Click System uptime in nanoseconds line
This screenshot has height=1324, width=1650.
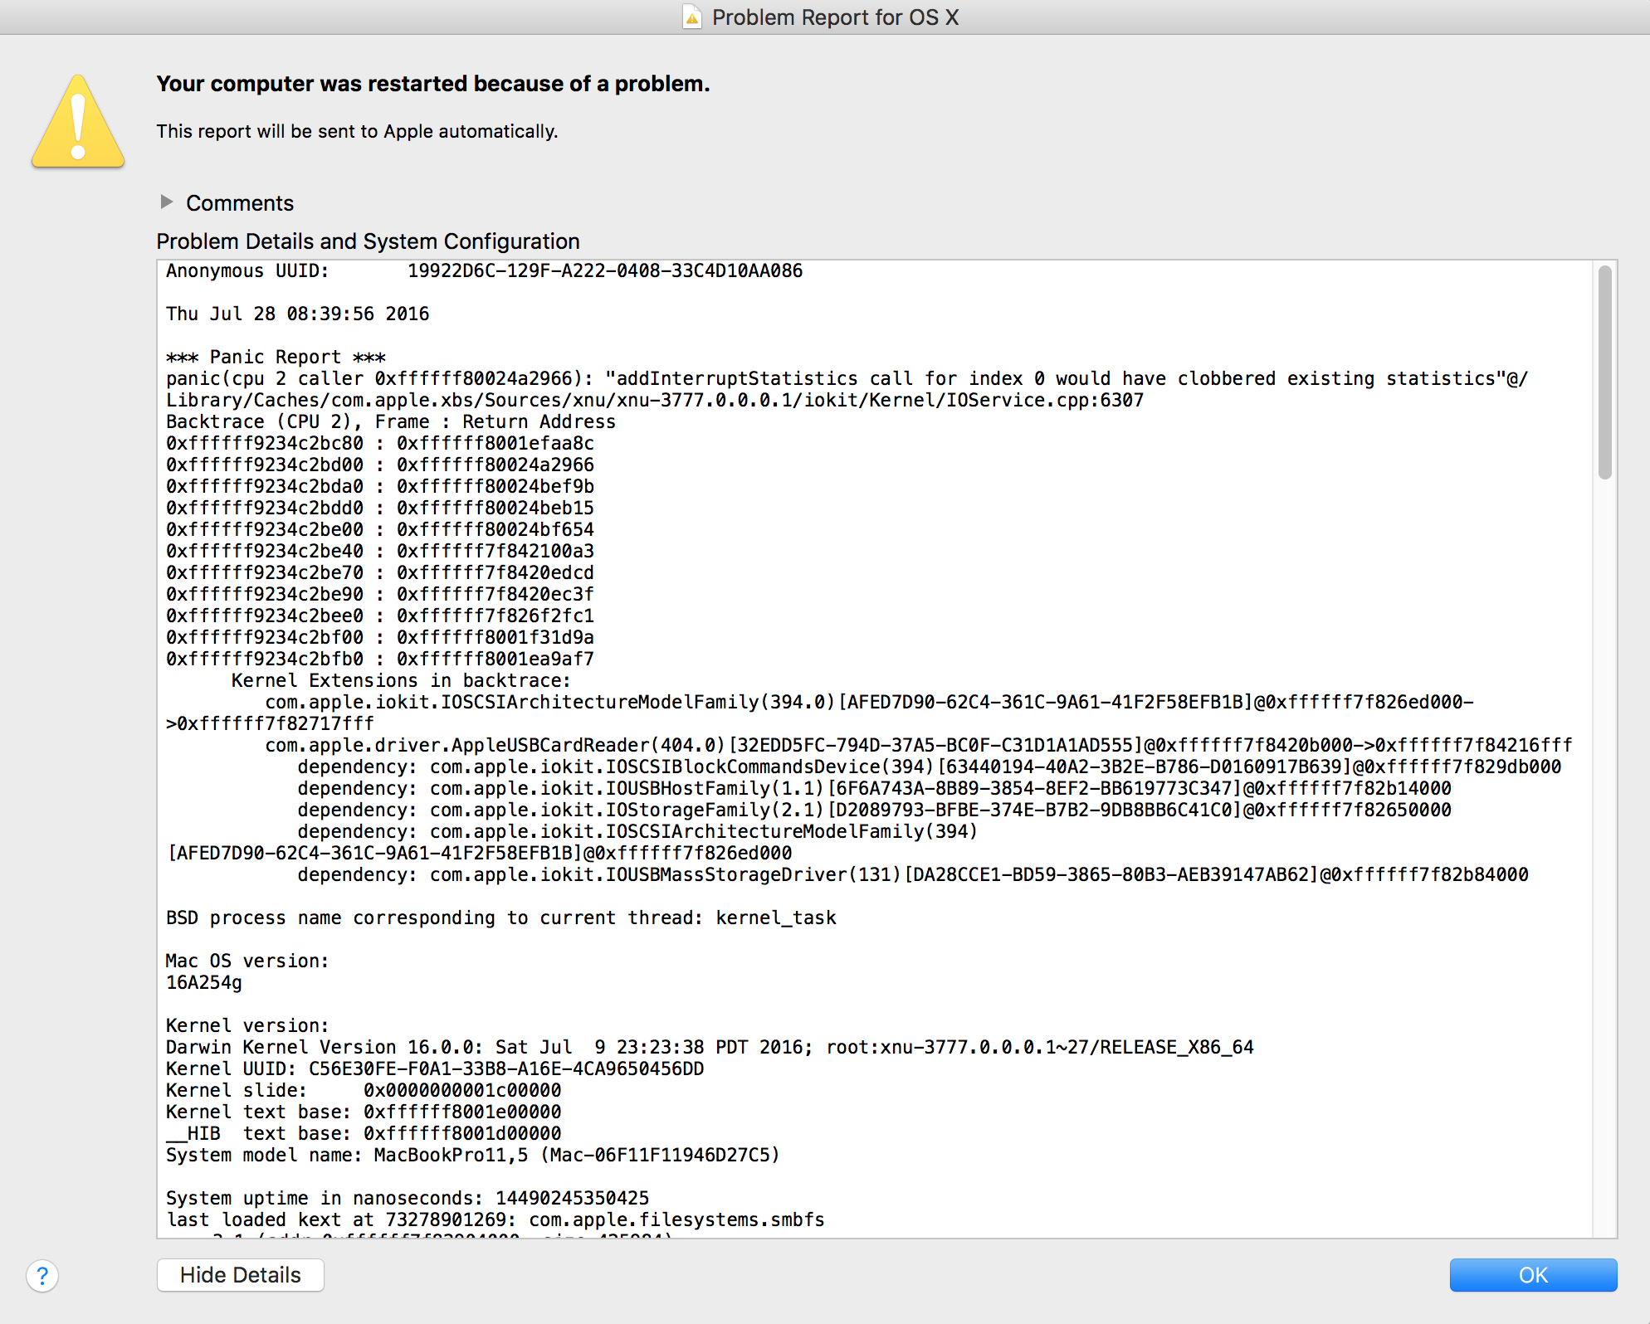(x=408, y=1199)
